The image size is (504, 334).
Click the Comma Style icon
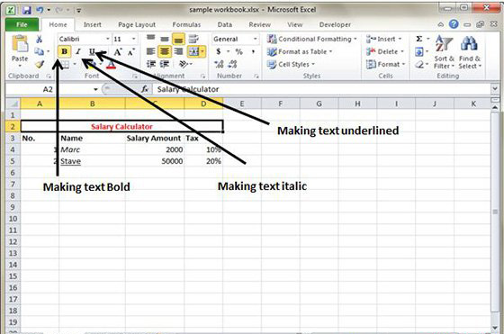[253, 51]
